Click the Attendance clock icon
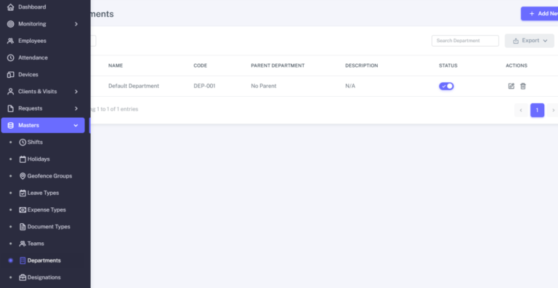This screenshot has height=288, width=558. [11, 57]
